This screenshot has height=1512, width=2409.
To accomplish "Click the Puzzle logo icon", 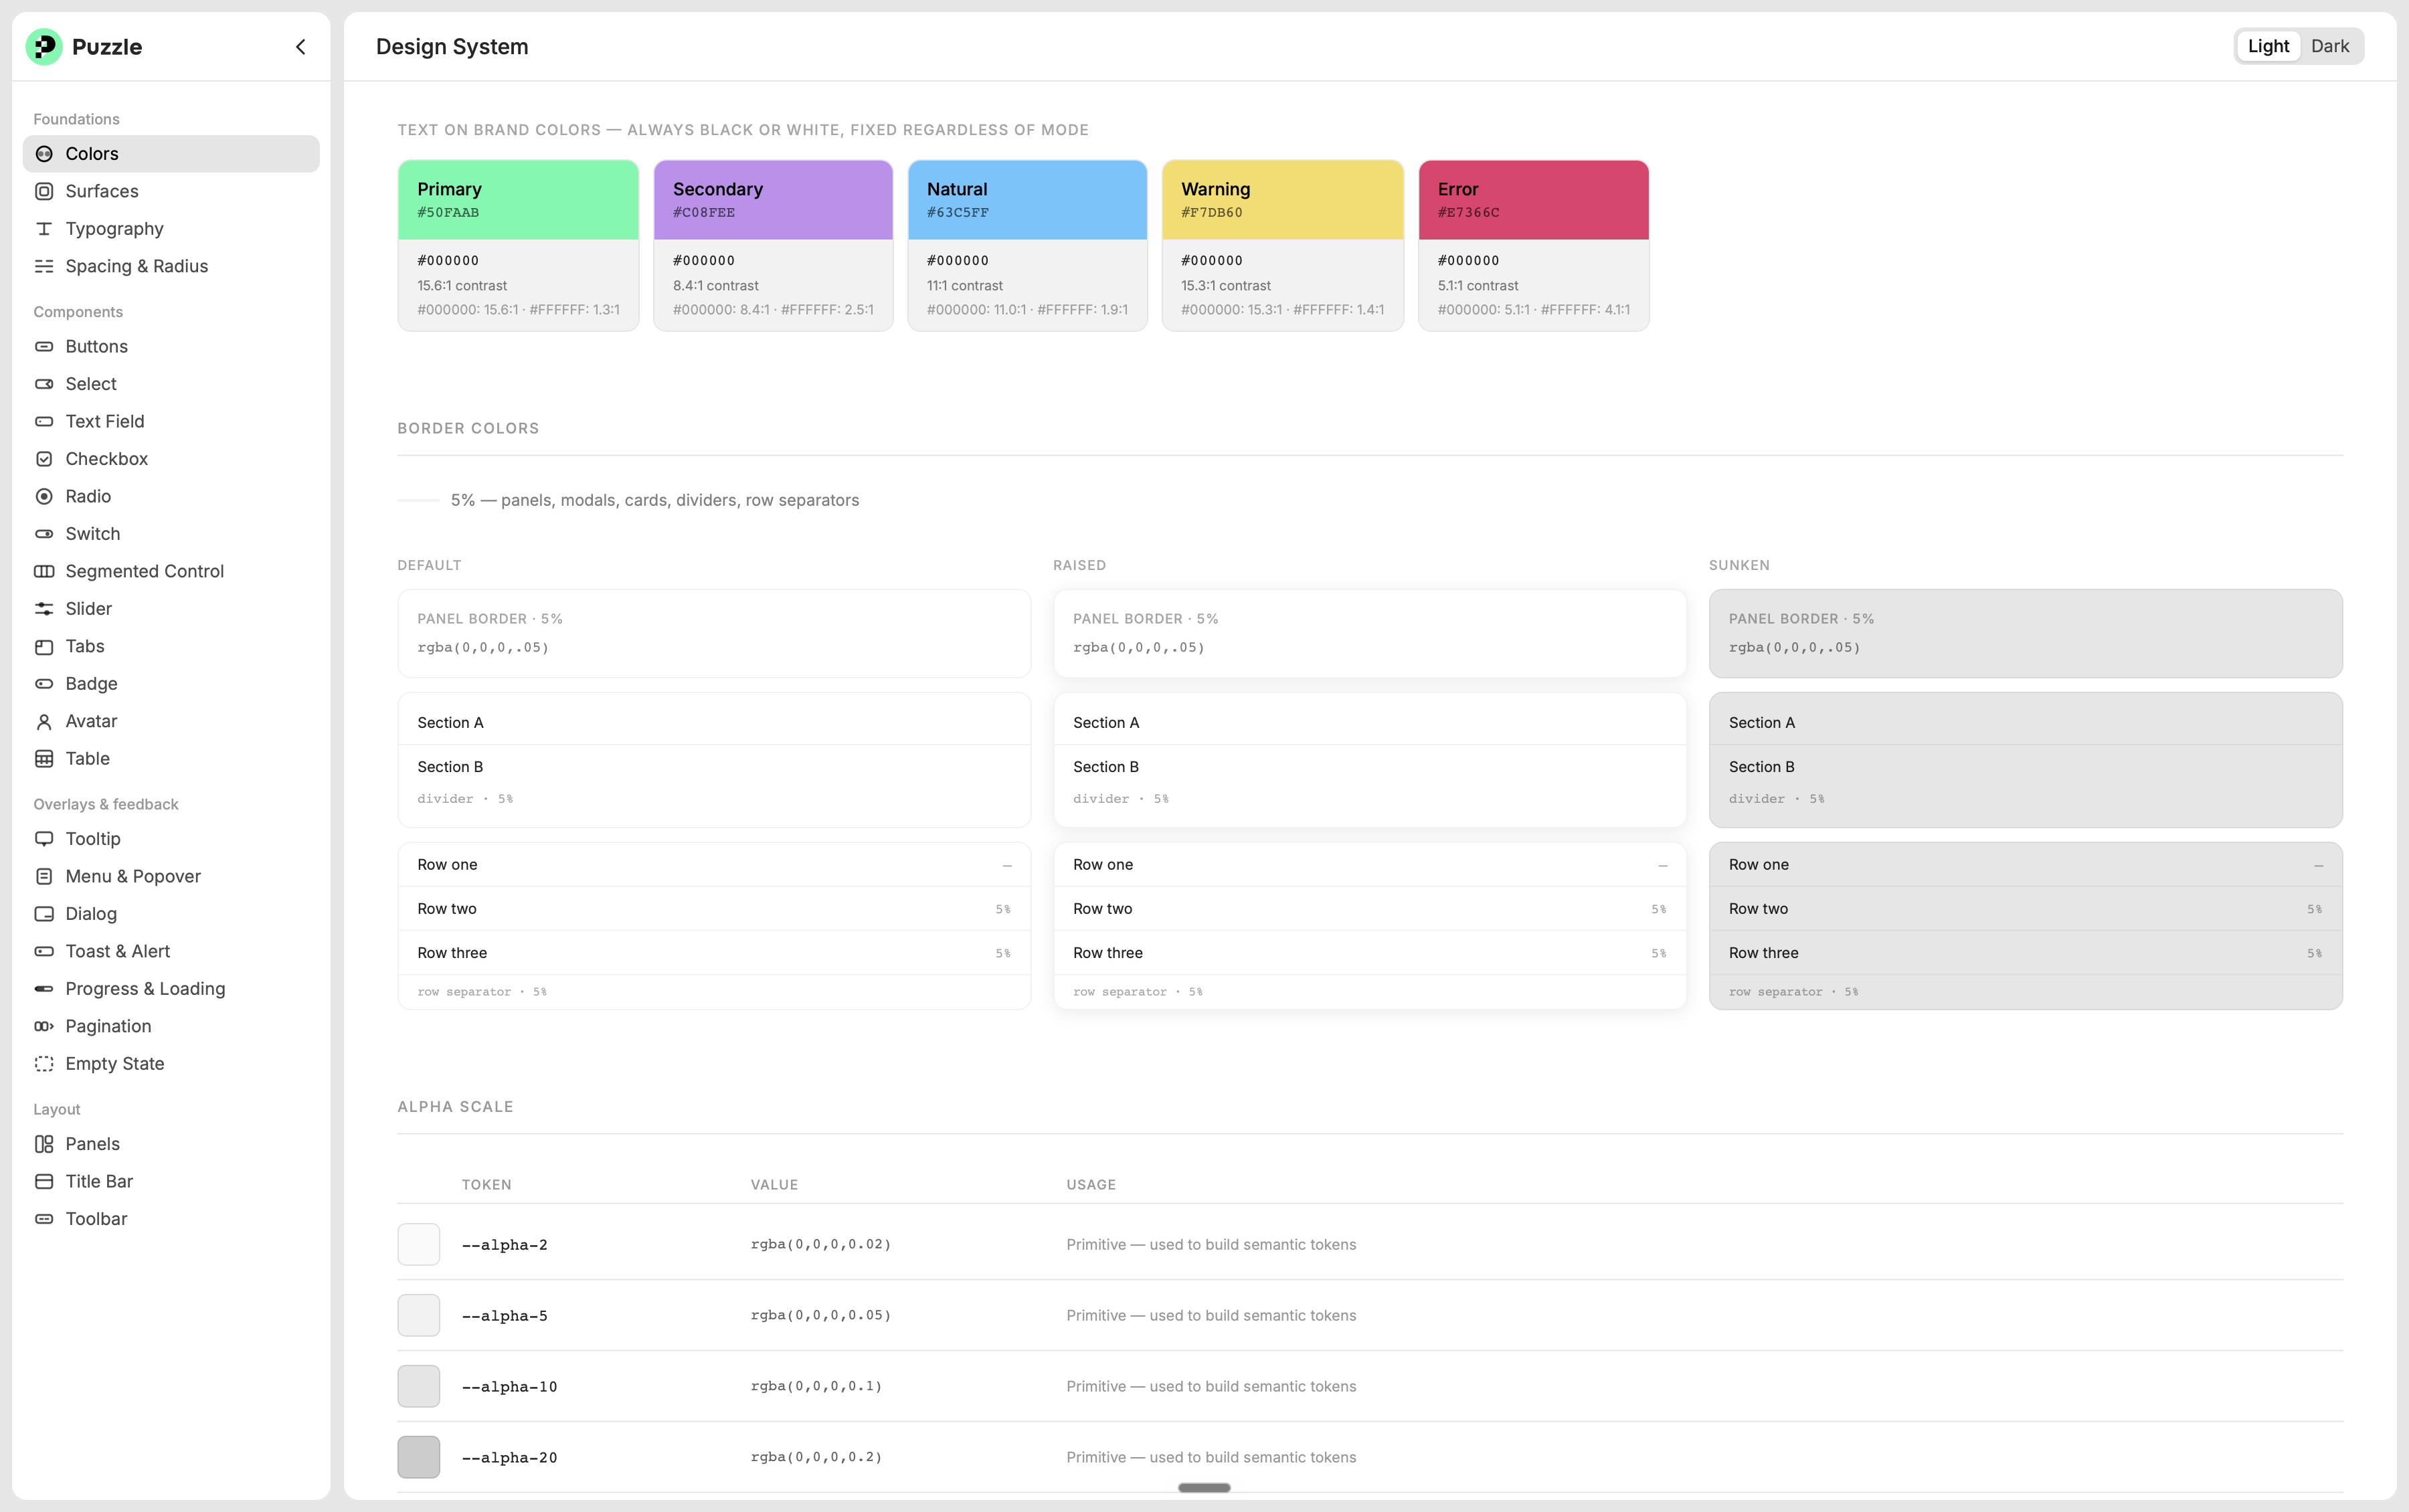I will tap(44, 46).
